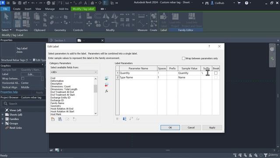This screenshot has height=158, width=280.
Task: Toggle the Break checkbox for Quantity row
Action: 216,73
